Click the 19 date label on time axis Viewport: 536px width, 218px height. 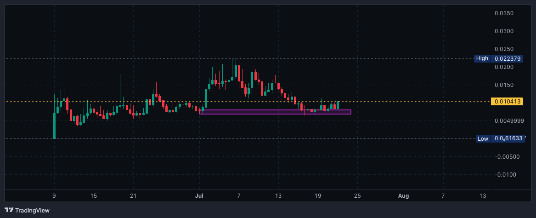point(318,196)
